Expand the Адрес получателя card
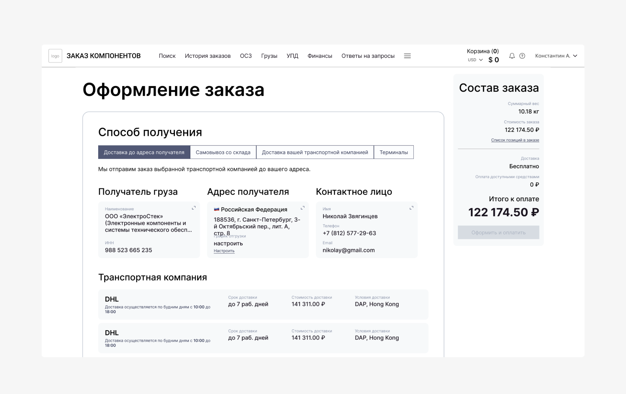626x394 pixels. pyautogui.click(x=303, y=208)
